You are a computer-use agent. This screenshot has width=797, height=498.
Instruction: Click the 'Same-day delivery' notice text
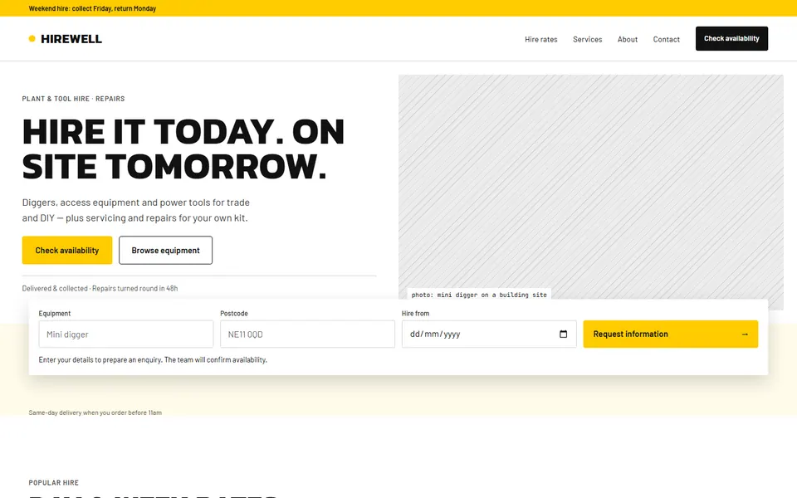(x=95, y=413)
